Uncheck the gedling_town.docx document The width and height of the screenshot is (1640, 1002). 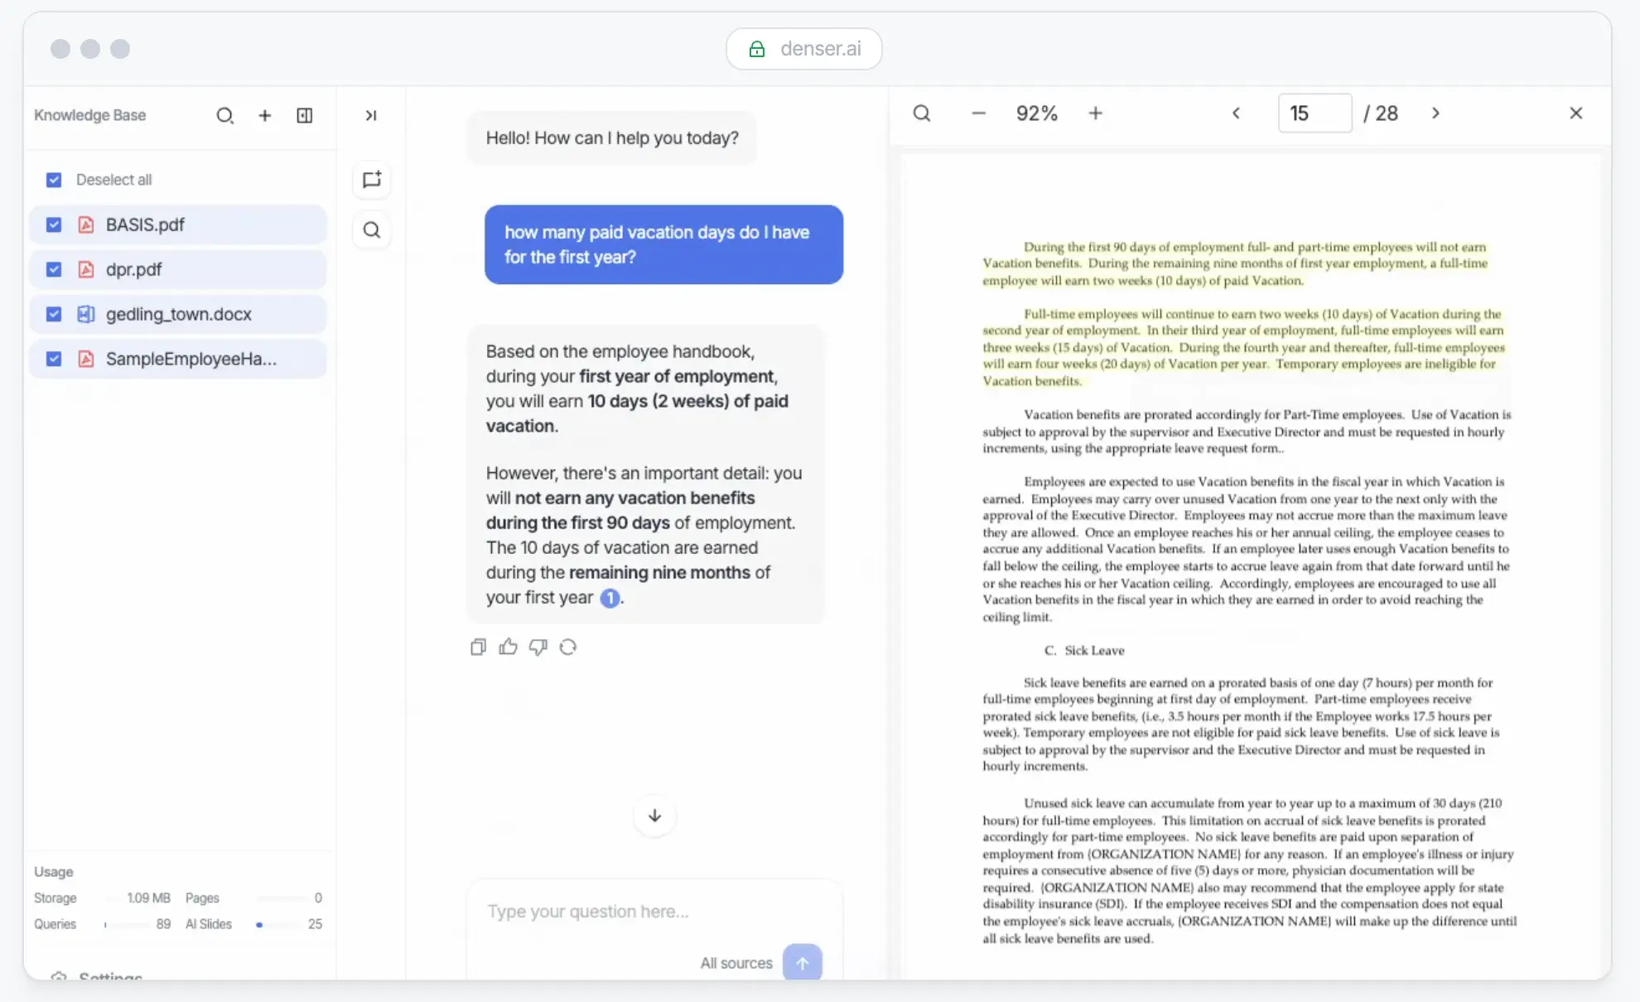(x=53, y=314)
